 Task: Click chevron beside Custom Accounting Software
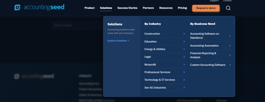(230, 65)
